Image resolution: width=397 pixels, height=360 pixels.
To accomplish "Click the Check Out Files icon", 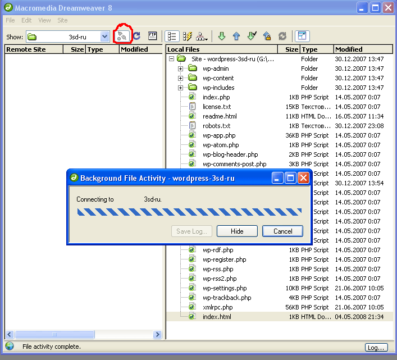I will point(252,36).
